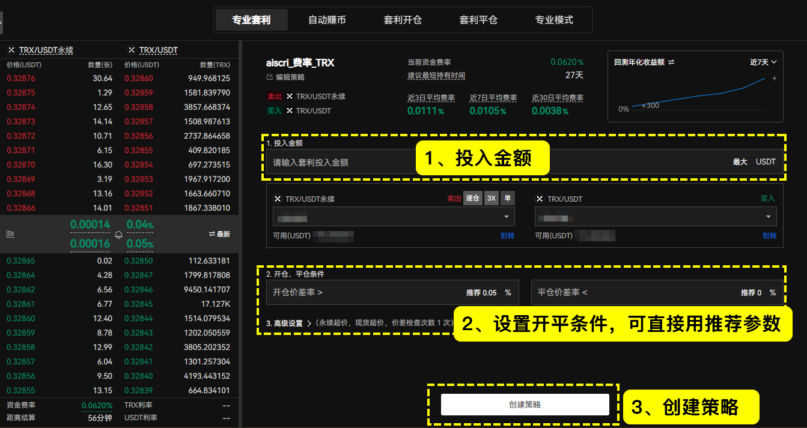Open the TRX/USDT永续 account dropdown
This screenshot has width=807, height=428.
394,217
